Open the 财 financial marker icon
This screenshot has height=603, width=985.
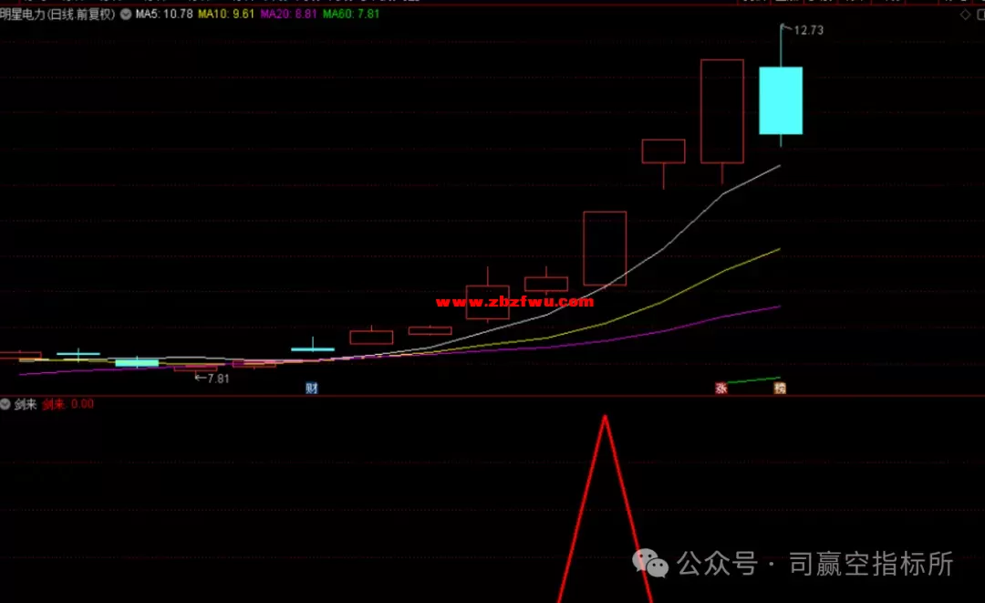point(312,389)
